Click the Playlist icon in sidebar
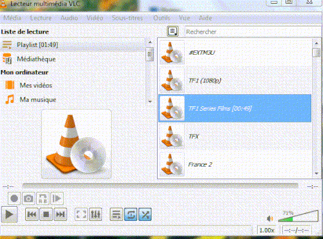 [7, 45]
